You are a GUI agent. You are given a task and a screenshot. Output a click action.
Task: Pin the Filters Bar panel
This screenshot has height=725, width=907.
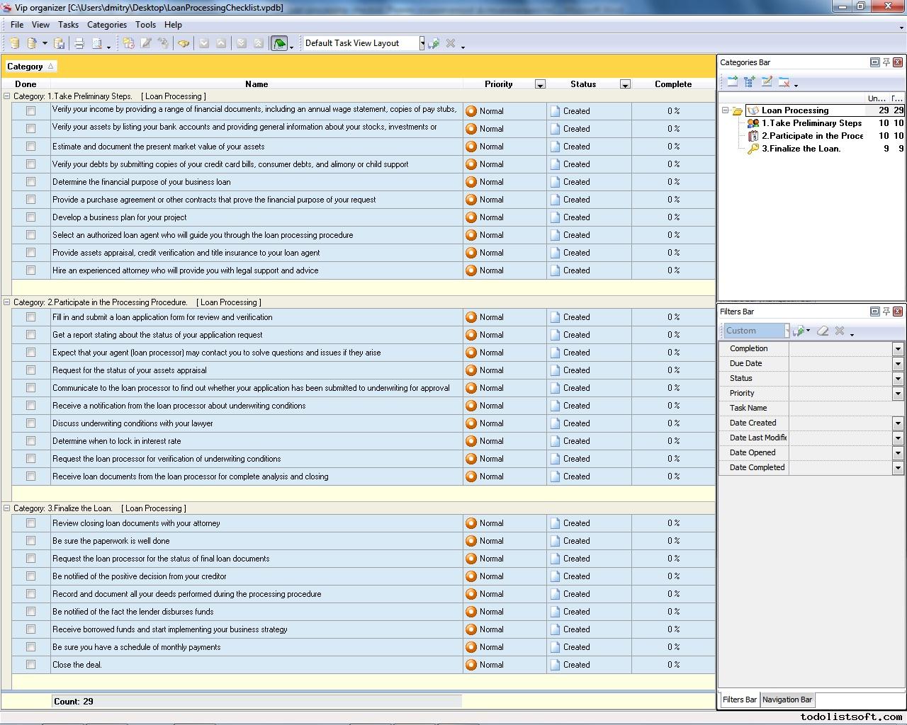point(886,312)
